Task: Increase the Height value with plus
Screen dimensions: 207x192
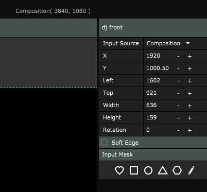Action: (189, 118)
